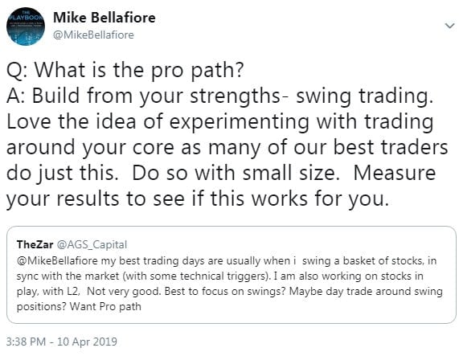Click the 'your results to see' last line
Viewport: 459px width, 356px height.
[x=198, y=199]
